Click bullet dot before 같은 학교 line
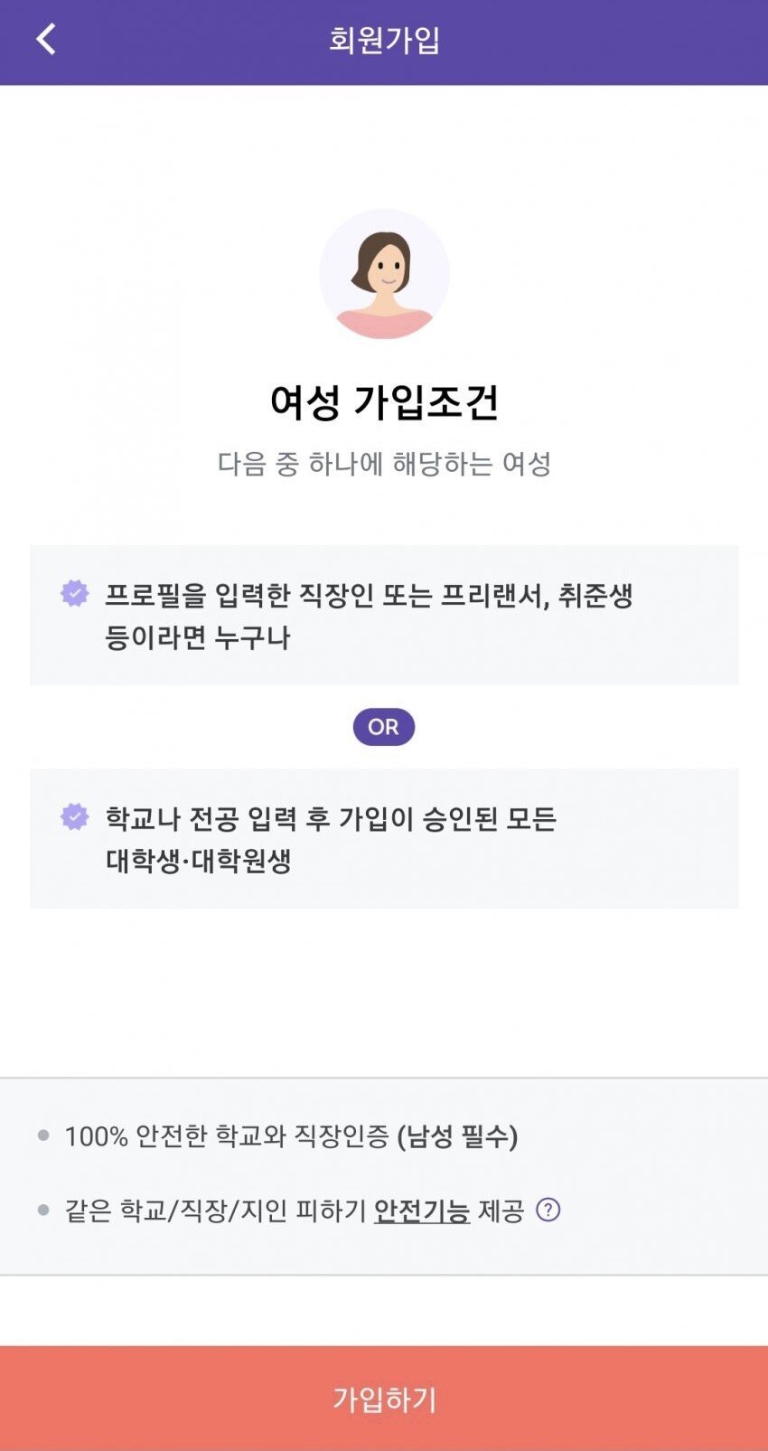The width and height of the screenshot is (768, 1451). pos(43,1210)
